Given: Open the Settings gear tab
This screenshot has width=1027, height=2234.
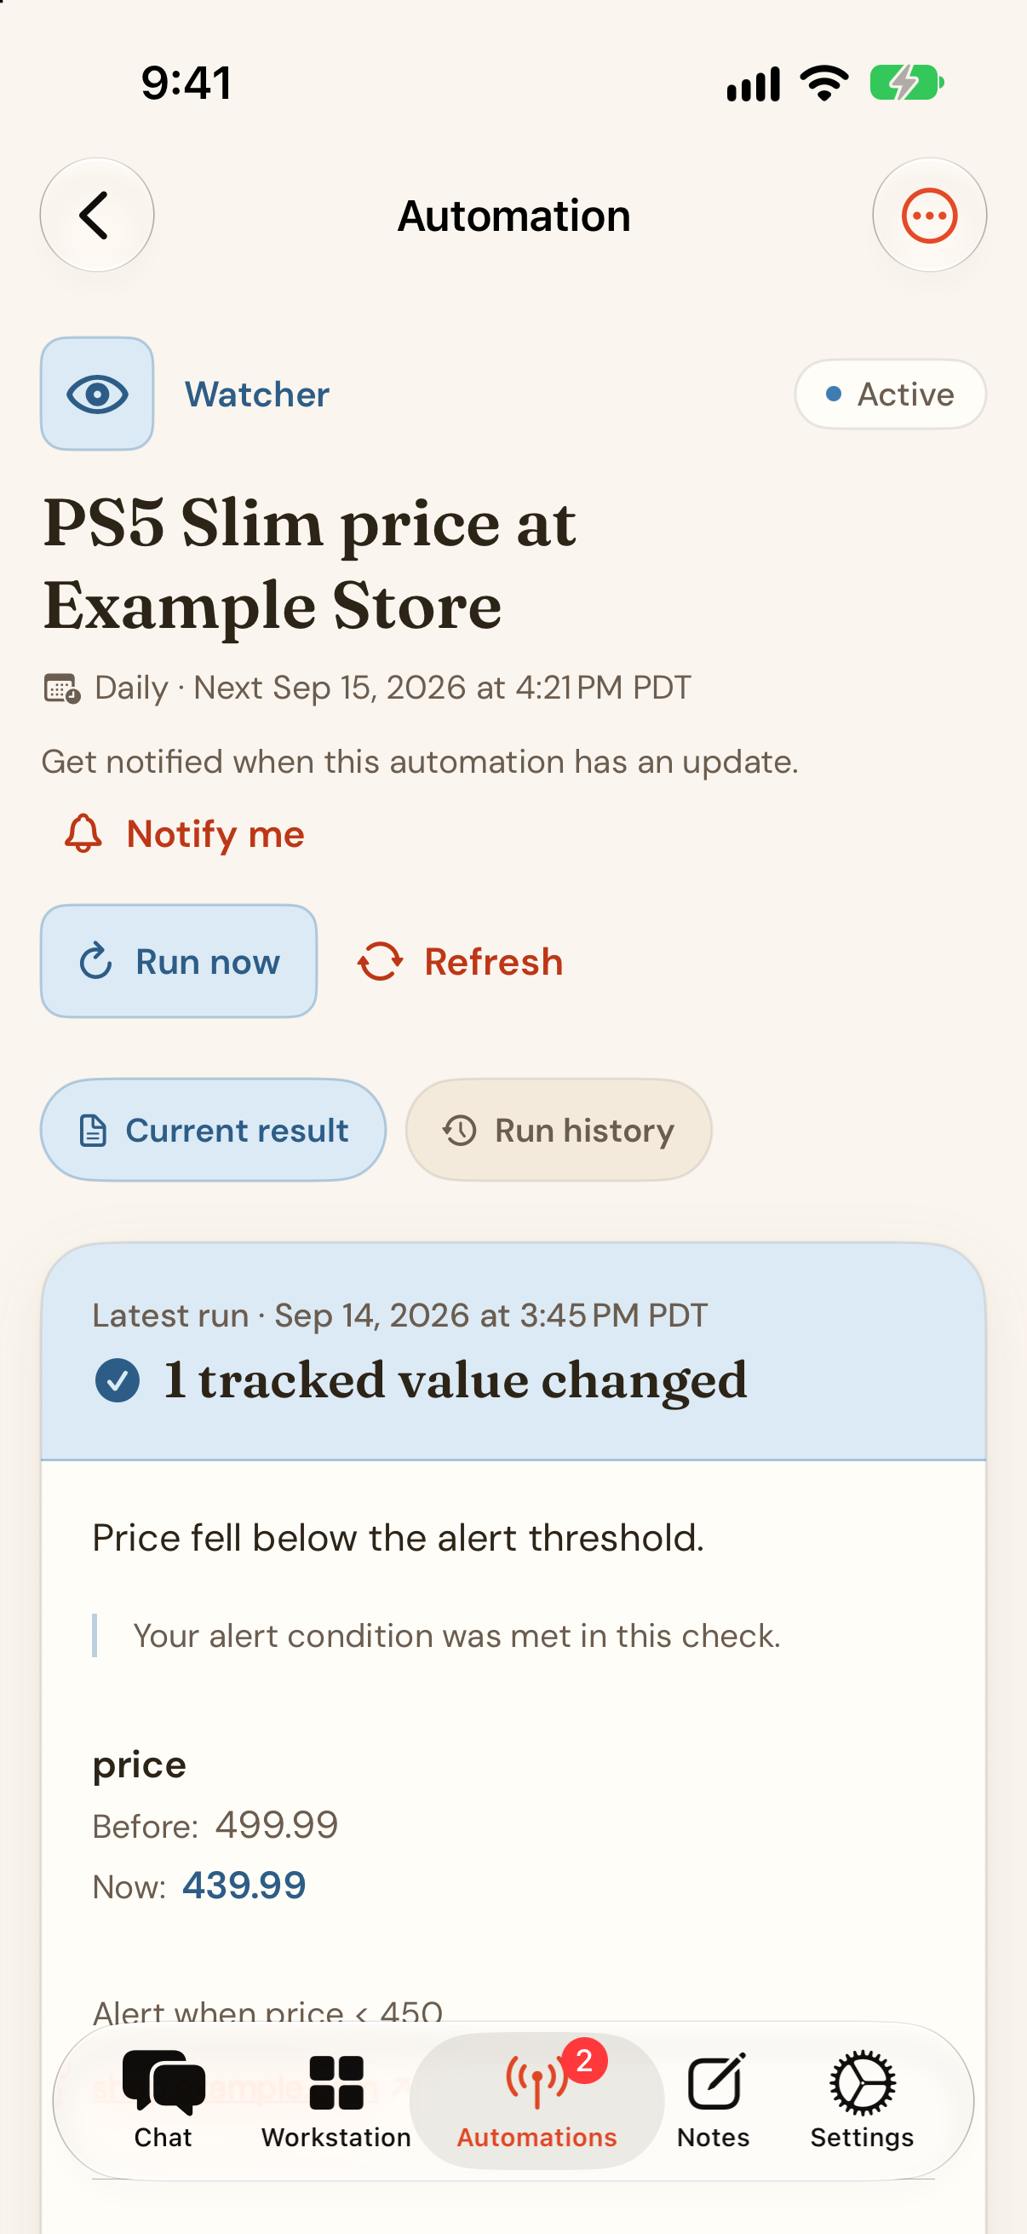Looking at the screenshot, I should [x=863, y=2099].
